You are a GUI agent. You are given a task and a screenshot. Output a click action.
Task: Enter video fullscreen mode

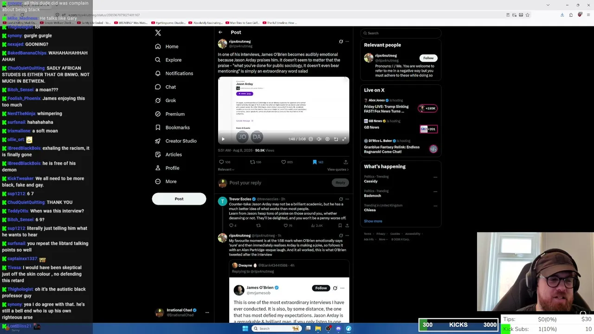tap(344, 139)
